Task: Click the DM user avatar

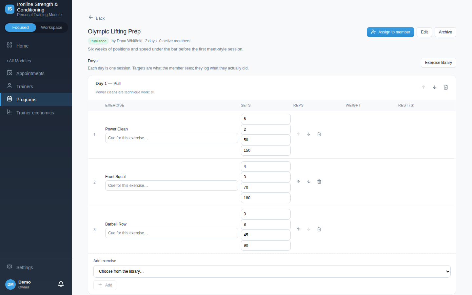Action: [x=10, y=285]
